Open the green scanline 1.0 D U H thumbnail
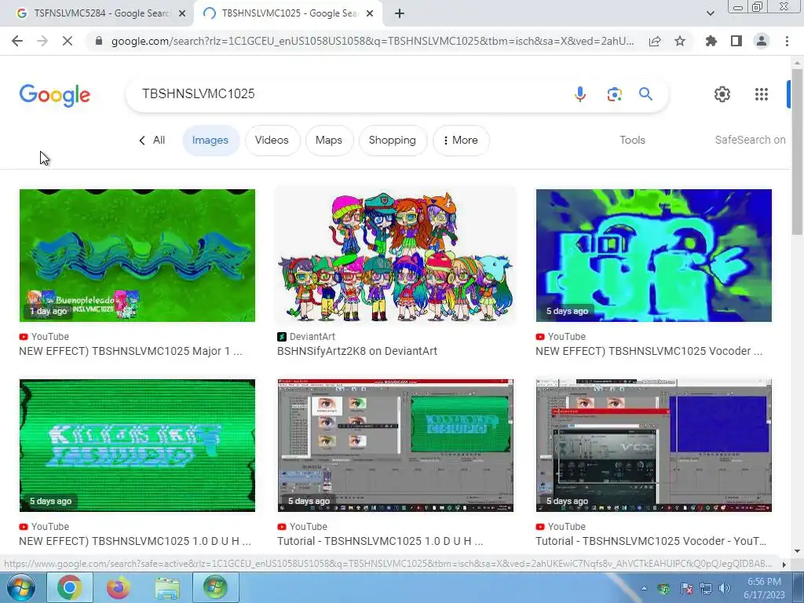 tap(137, 445)
